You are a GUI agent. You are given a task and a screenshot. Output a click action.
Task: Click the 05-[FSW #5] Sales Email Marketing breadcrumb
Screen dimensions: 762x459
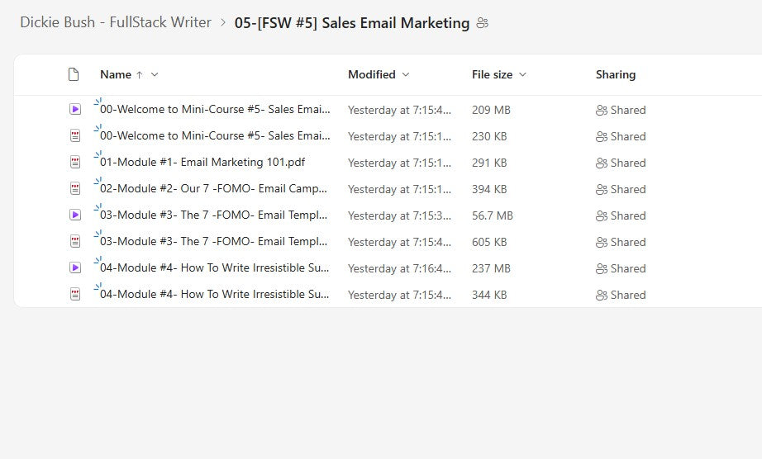(352, 23)
